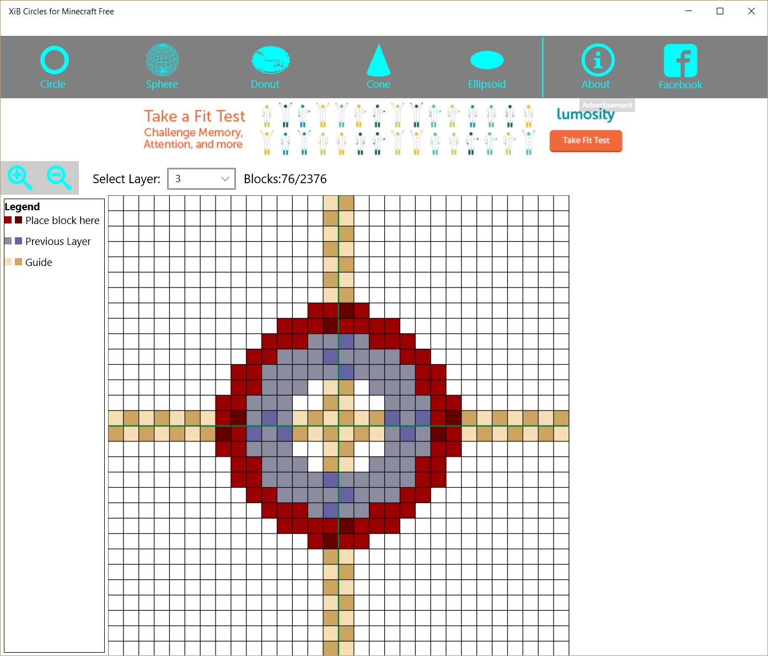Choose the Donut shape icon

pyautogui.click(x=271, y=60)
